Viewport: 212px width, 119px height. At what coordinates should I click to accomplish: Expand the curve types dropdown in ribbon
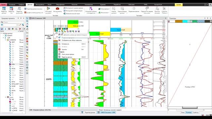pos(104,9)
